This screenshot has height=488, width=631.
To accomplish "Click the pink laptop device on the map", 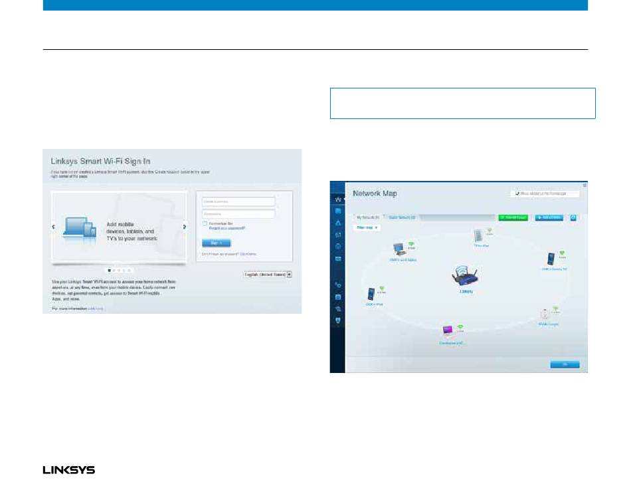I will click(x=448, y=331).
